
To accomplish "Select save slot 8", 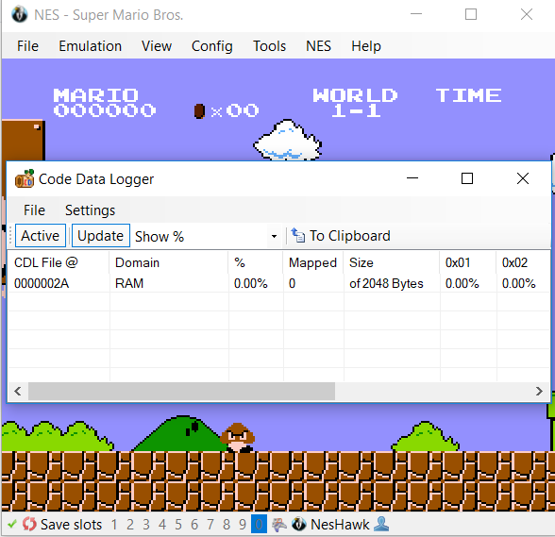I will [x=227, y=524].
